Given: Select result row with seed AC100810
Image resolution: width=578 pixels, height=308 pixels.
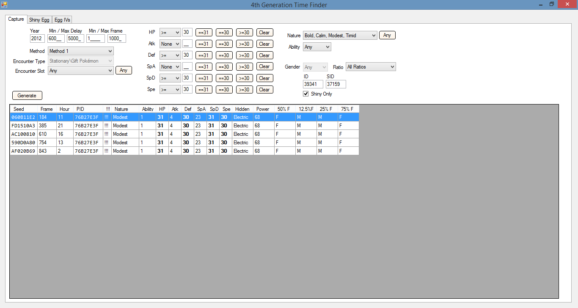Looking at the screenshot, I should (x=184, y=134).
